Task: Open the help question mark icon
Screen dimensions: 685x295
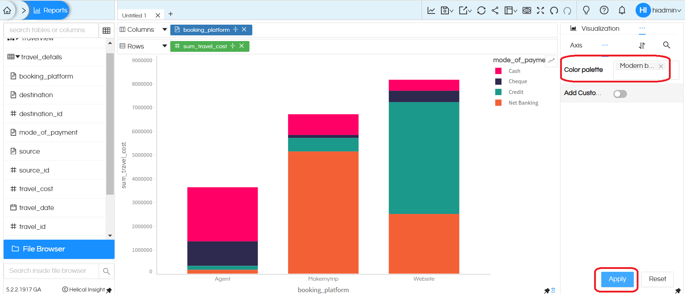Action: pos(604,10)
